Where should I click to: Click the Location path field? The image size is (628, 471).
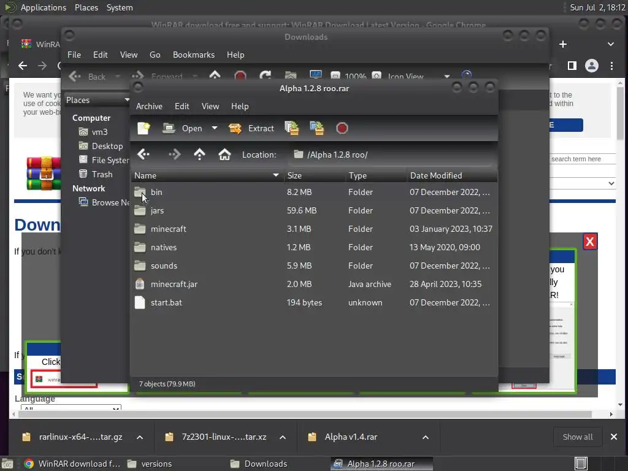(392, 155)
